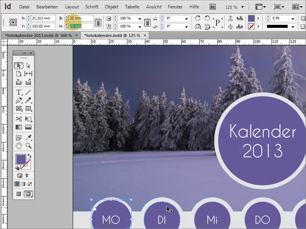The image size is (306, 229).
Task: Open the horizontal scale percentage dropdown
Action: pos(140,19)
